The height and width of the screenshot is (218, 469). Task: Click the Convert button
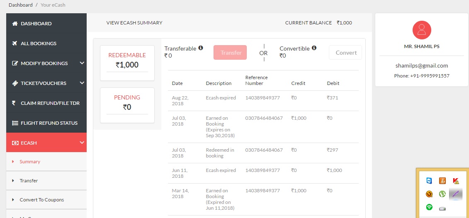click(345, 53)
